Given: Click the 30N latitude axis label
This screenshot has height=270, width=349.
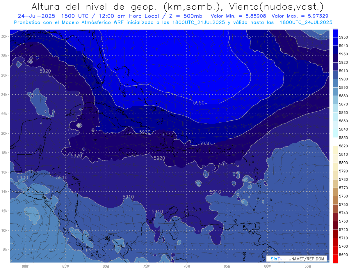Looking at the screenshot, I should coord(5,36).
